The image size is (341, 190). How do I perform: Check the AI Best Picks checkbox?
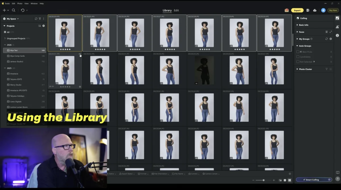[298, 52]
